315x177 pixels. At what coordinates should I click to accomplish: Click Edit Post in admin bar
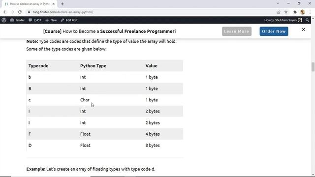pos(69,20)
